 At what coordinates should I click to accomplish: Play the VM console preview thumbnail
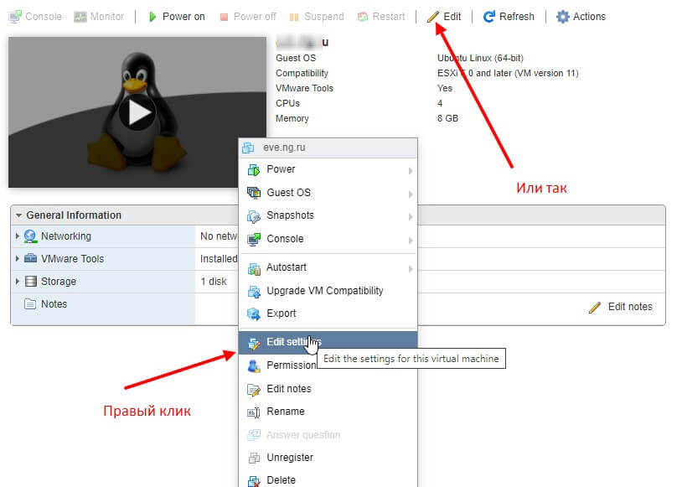click(137, 112)
